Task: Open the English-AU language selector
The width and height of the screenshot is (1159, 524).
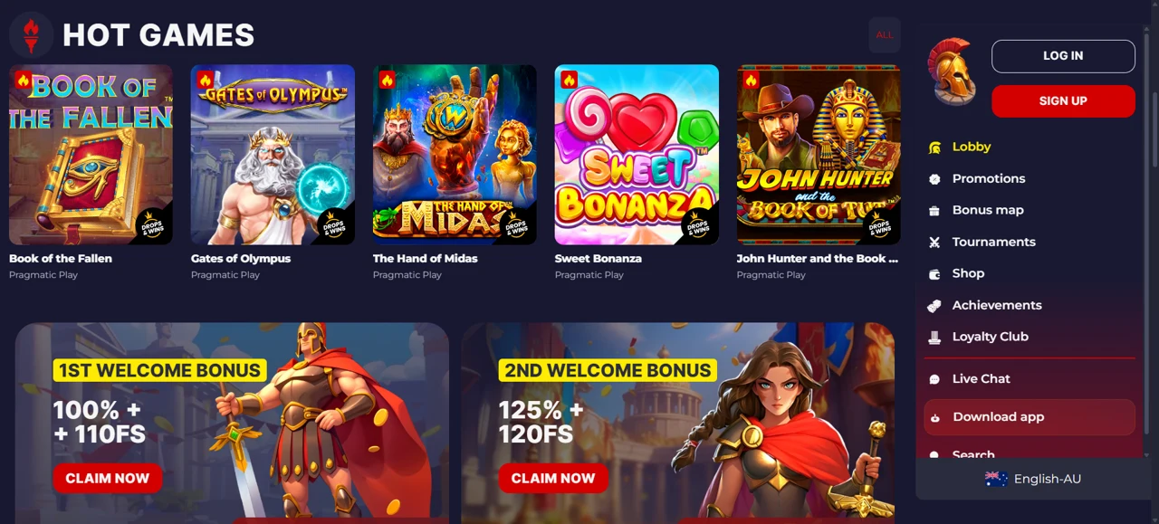Action: 1033,479
